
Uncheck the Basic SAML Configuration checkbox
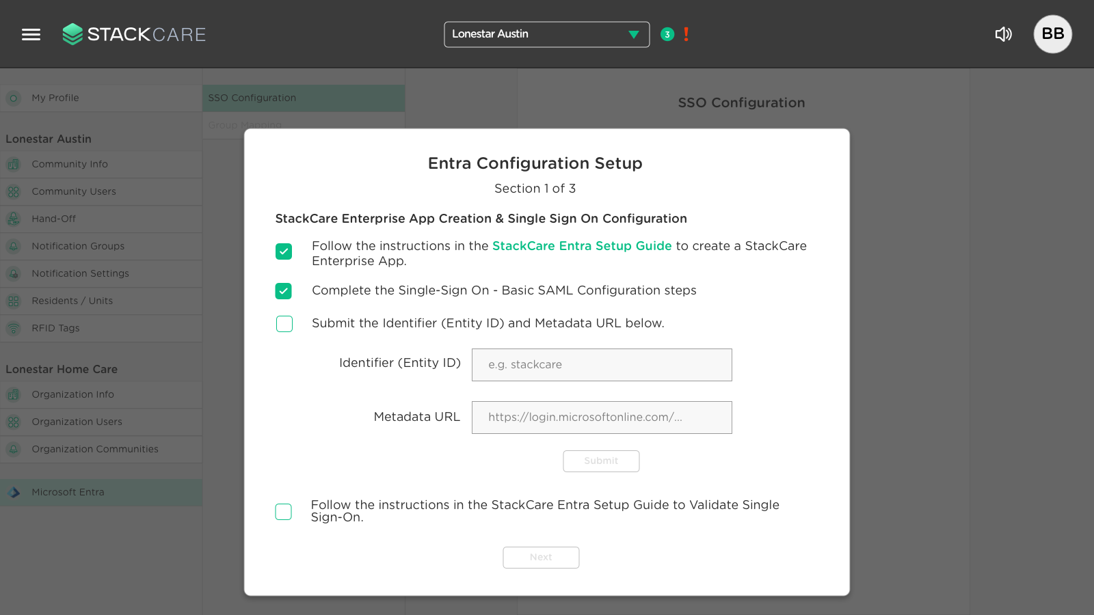(284, 291)
